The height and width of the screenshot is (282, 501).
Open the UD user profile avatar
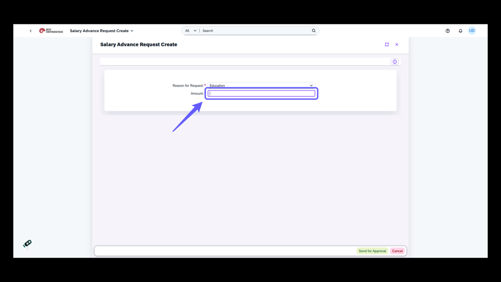point(472,30)
